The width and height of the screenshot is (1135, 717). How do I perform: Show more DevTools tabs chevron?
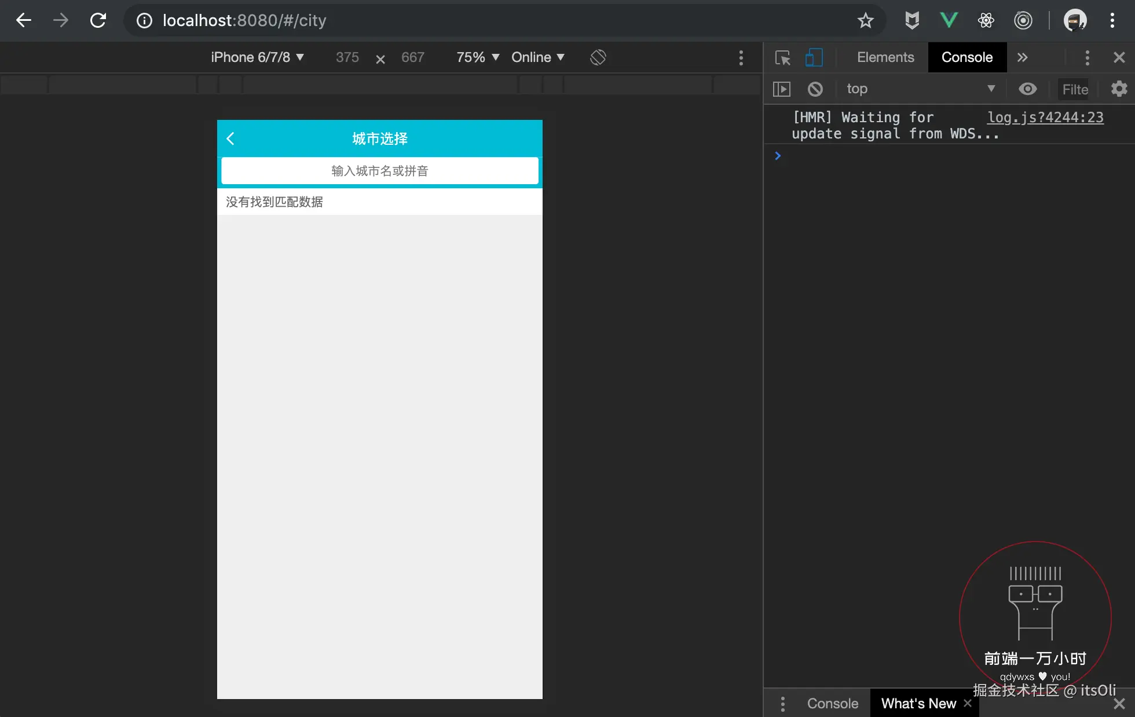(1022, 57)
